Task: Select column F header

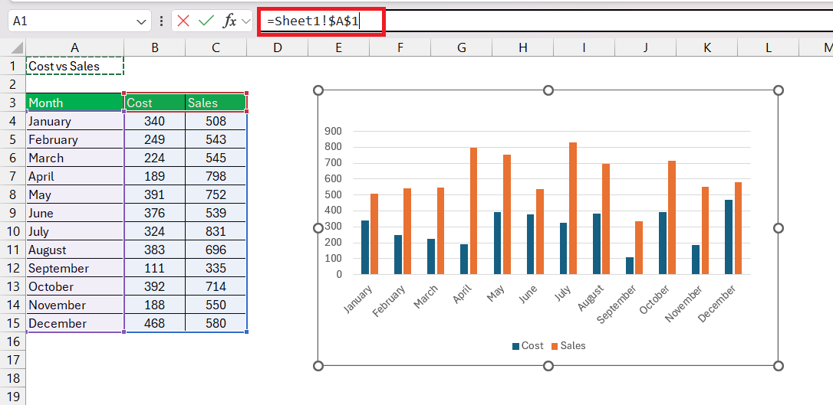Action: [400, 47]
